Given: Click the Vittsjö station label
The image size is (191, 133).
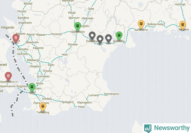Looking at the screenshot, I should click(72, 13).
